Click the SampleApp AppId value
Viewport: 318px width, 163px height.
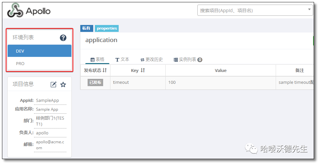[48, 101]
